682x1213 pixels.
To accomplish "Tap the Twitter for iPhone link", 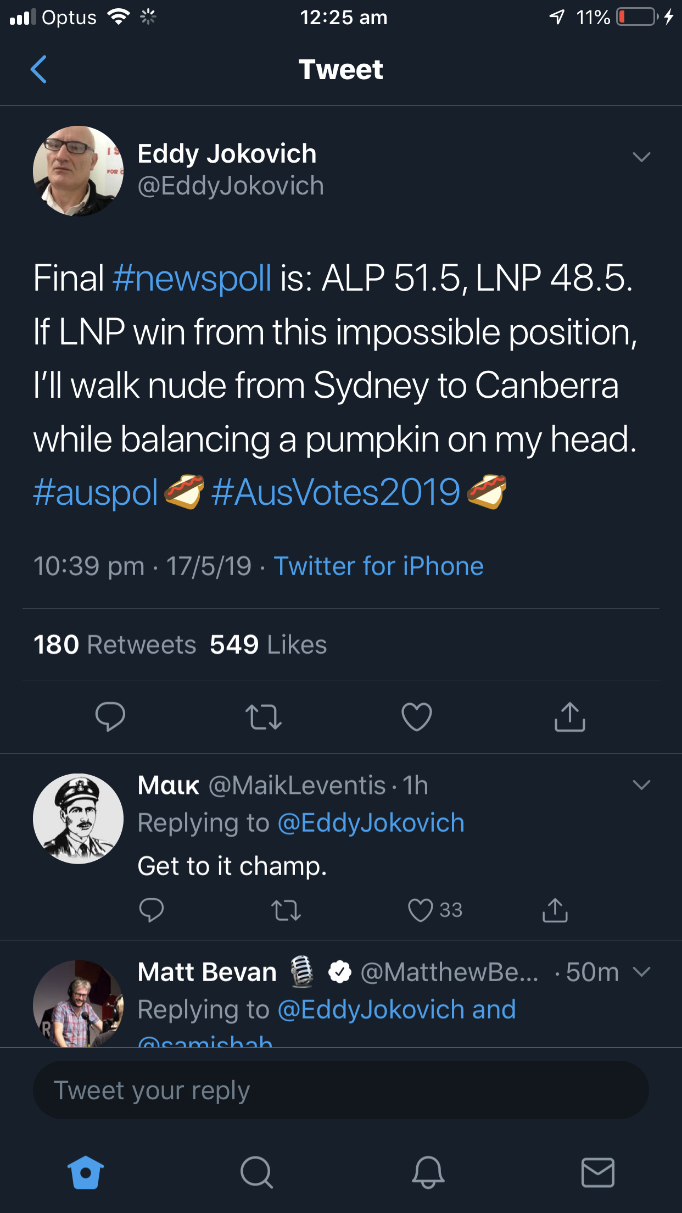I will (378, 566).
